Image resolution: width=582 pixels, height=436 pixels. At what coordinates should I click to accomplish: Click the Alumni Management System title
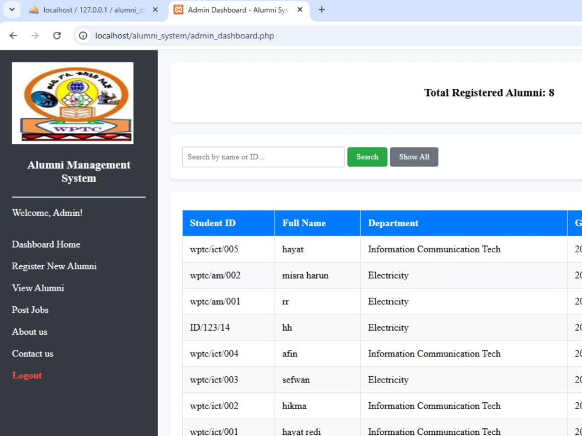pyautogui.click(x=79, y=171)
